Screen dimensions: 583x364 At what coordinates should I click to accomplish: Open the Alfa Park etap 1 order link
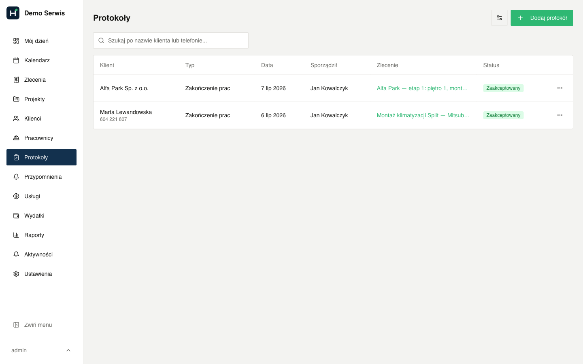tap(422, 88)
